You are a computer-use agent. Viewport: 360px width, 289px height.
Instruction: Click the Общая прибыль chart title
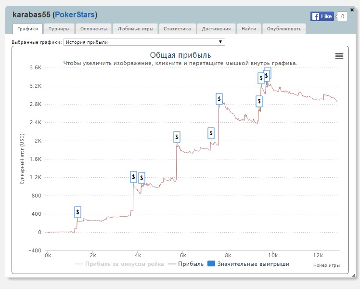pyautogui.click(x=180, y=55)
